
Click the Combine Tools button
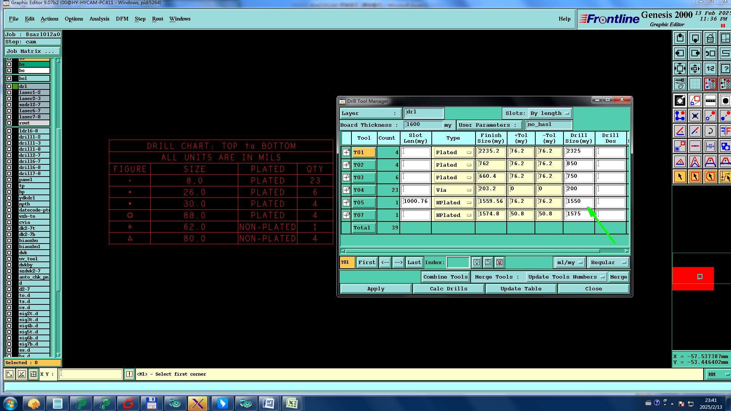click(445, 277)
